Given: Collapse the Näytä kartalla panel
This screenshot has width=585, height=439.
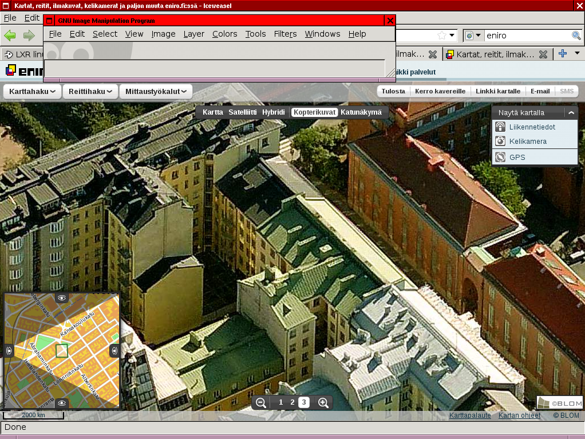Looking at the screenshot, I should click(x=571, y=112).
